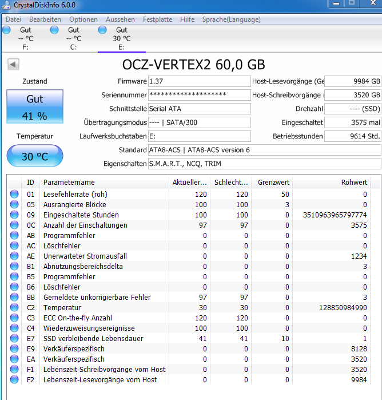382x400 pixels.
Task: Click status orb for Gemeldete unkorrigierbare Fehler
Action: point(14,297)
